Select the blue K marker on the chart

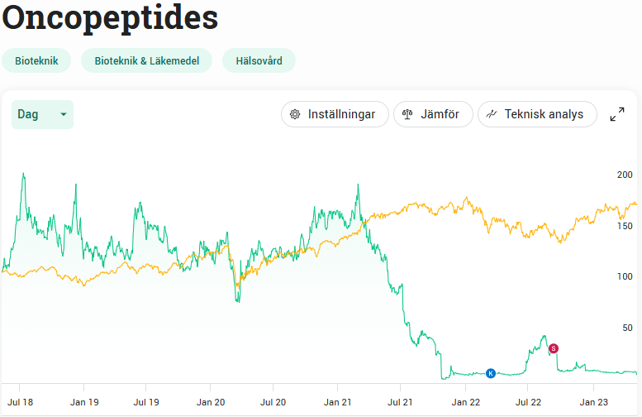coord(491,373)
